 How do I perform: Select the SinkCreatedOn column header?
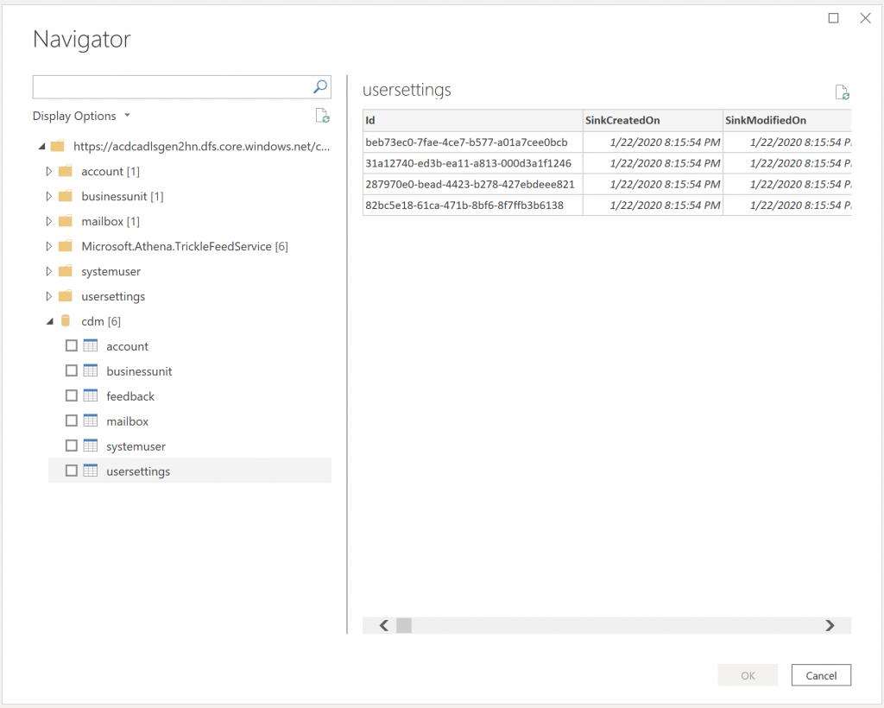653,120
